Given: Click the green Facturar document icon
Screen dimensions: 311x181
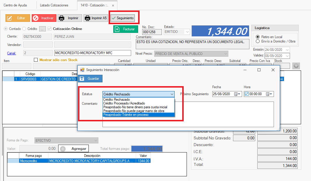Looking at the screenshot, I should click(117, 29).
